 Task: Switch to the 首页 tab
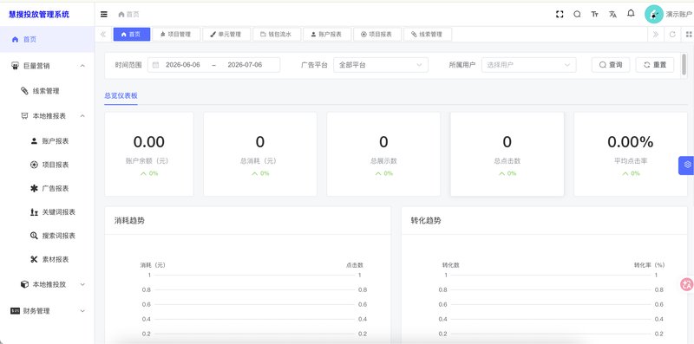[132, 34]
